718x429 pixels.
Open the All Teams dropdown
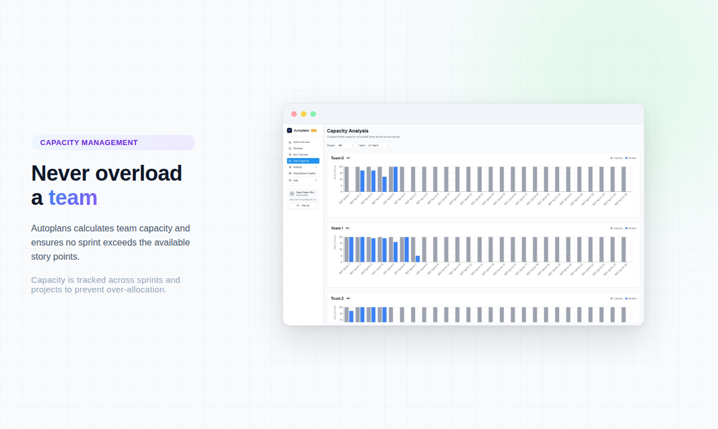(x=379, y=146)
